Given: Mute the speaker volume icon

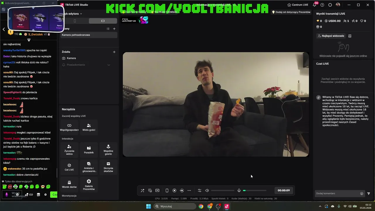Looking at the screenshot, I should (x=207, y=190).
